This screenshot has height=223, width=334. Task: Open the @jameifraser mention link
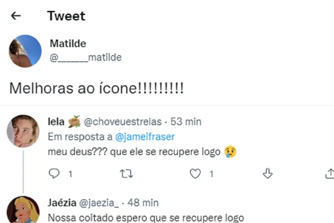point(145,137)
